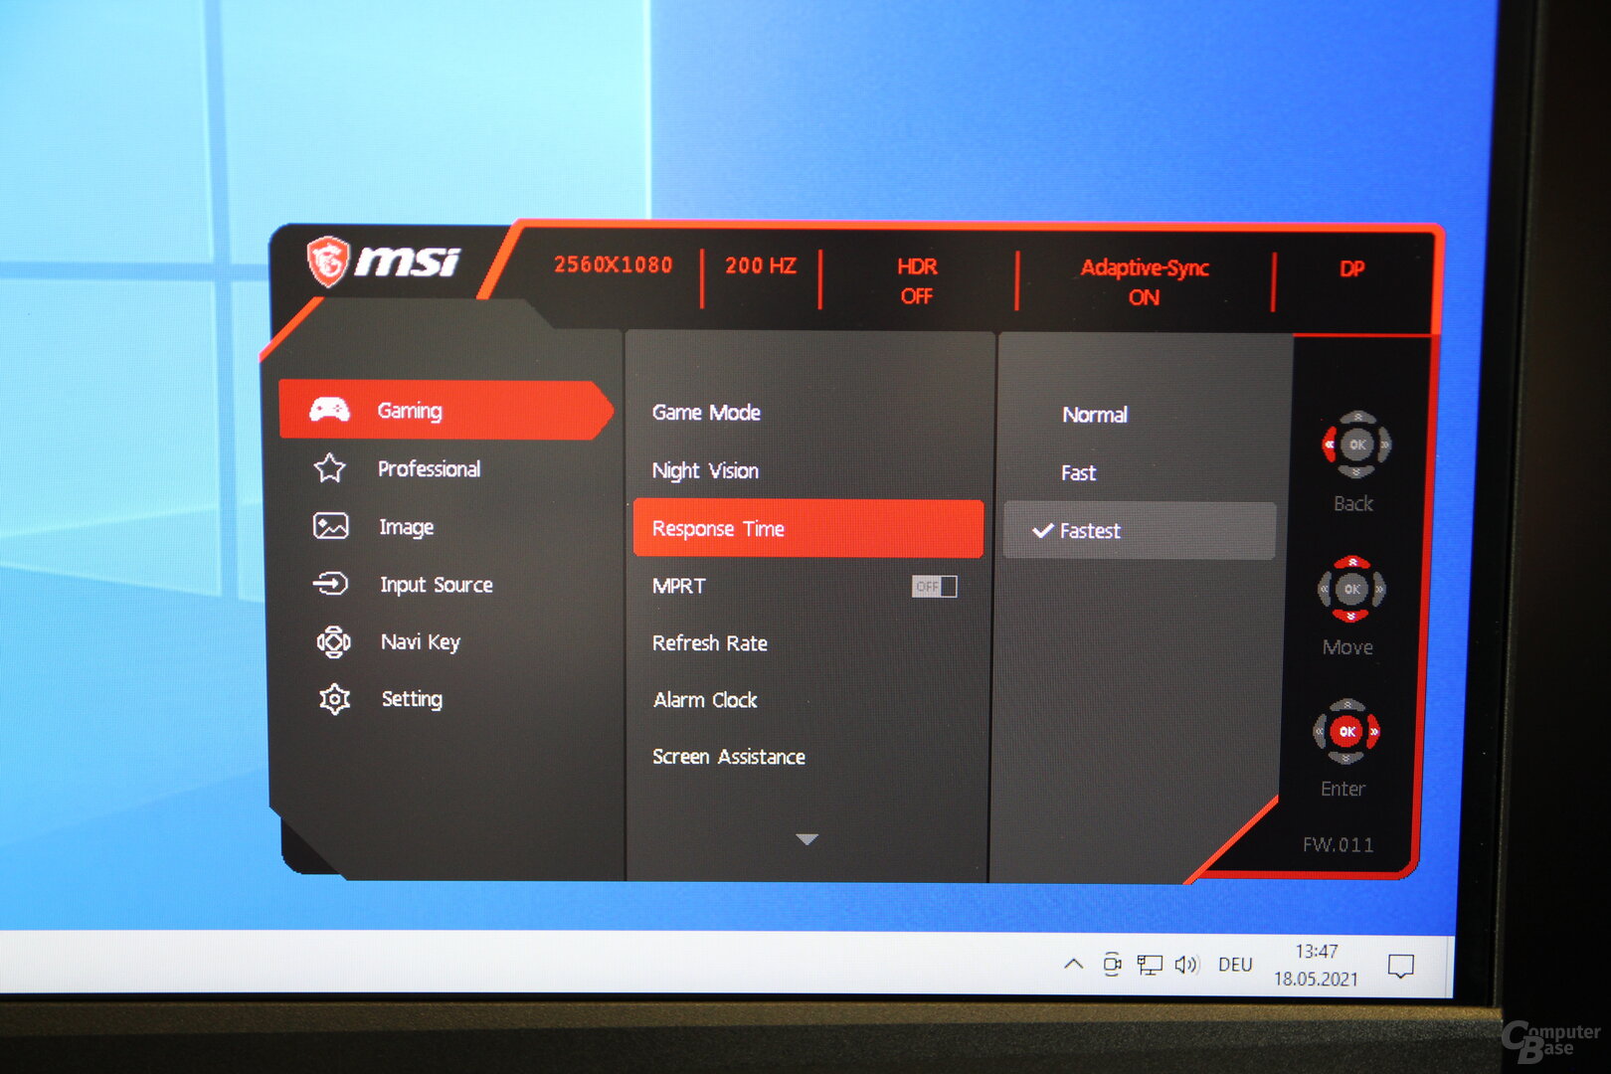This screenshot has height=1074, width=1611.
Task: Open the taskbar volume speaker icon
Action: coord(1186,965)
